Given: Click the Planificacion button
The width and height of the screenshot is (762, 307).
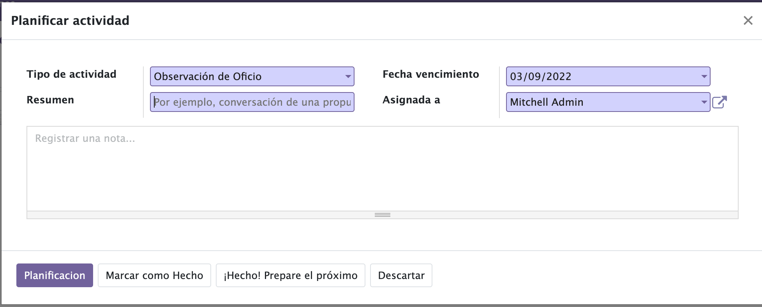Looking at the screenshot, I should pos(55,276).
